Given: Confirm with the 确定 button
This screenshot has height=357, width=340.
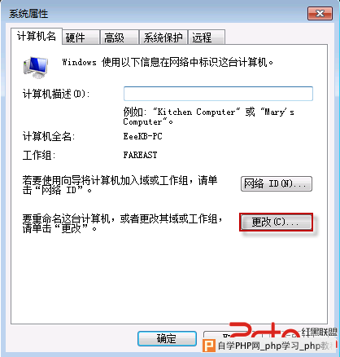Looking at the screenshot, I should (x=167, y=338).
